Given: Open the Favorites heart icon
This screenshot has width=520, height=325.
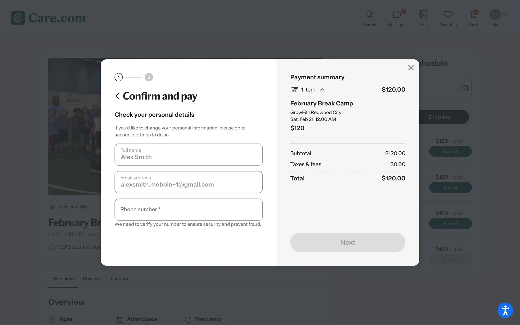Looking at the screenshot, I should pyautogui.click(x=448, y=18).
